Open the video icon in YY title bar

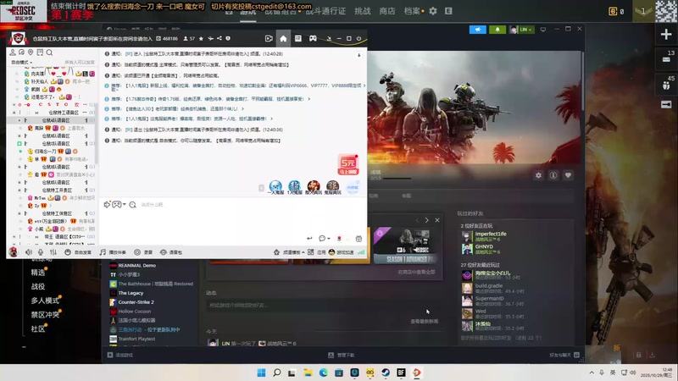(x=269, y=38)
